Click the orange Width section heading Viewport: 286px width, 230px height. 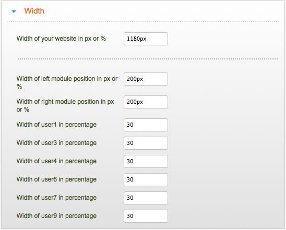34,11
